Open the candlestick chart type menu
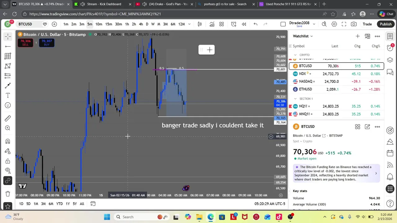 click(x=200, y=24)
